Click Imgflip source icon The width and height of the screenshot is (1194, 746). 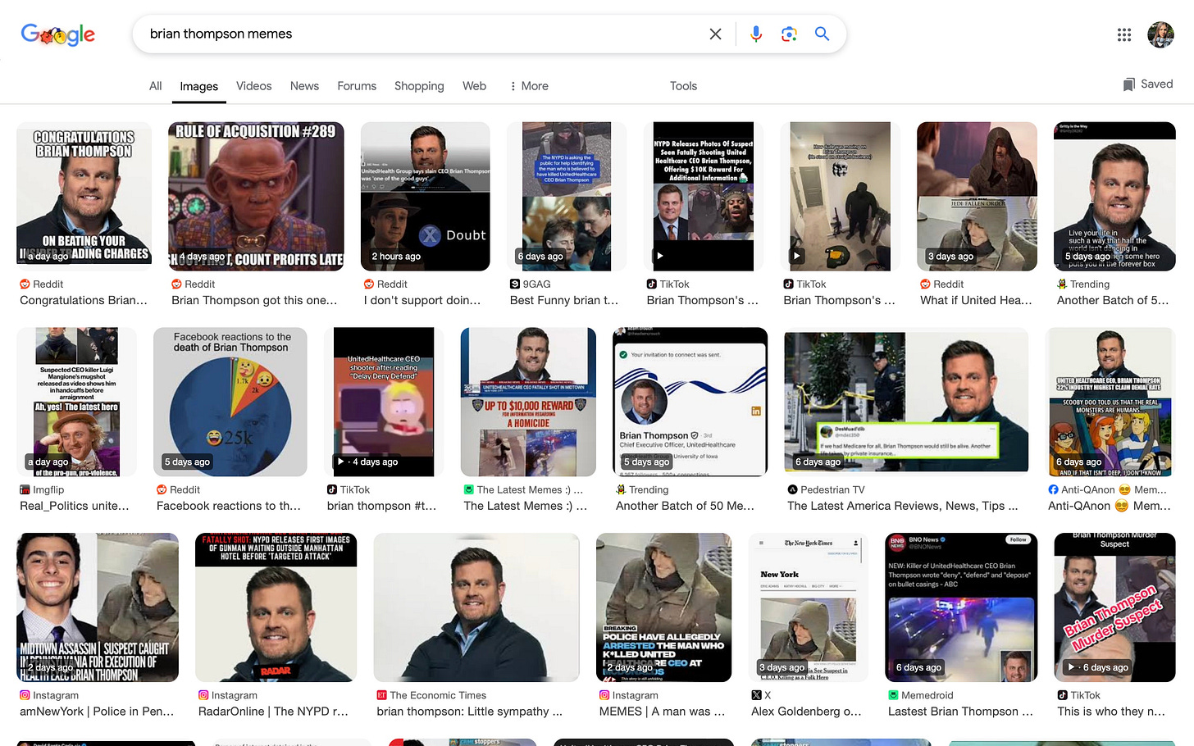(x=25, y=489)
